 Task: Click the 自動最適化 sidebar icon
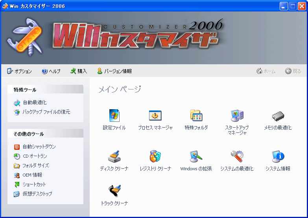pos(17,102)
